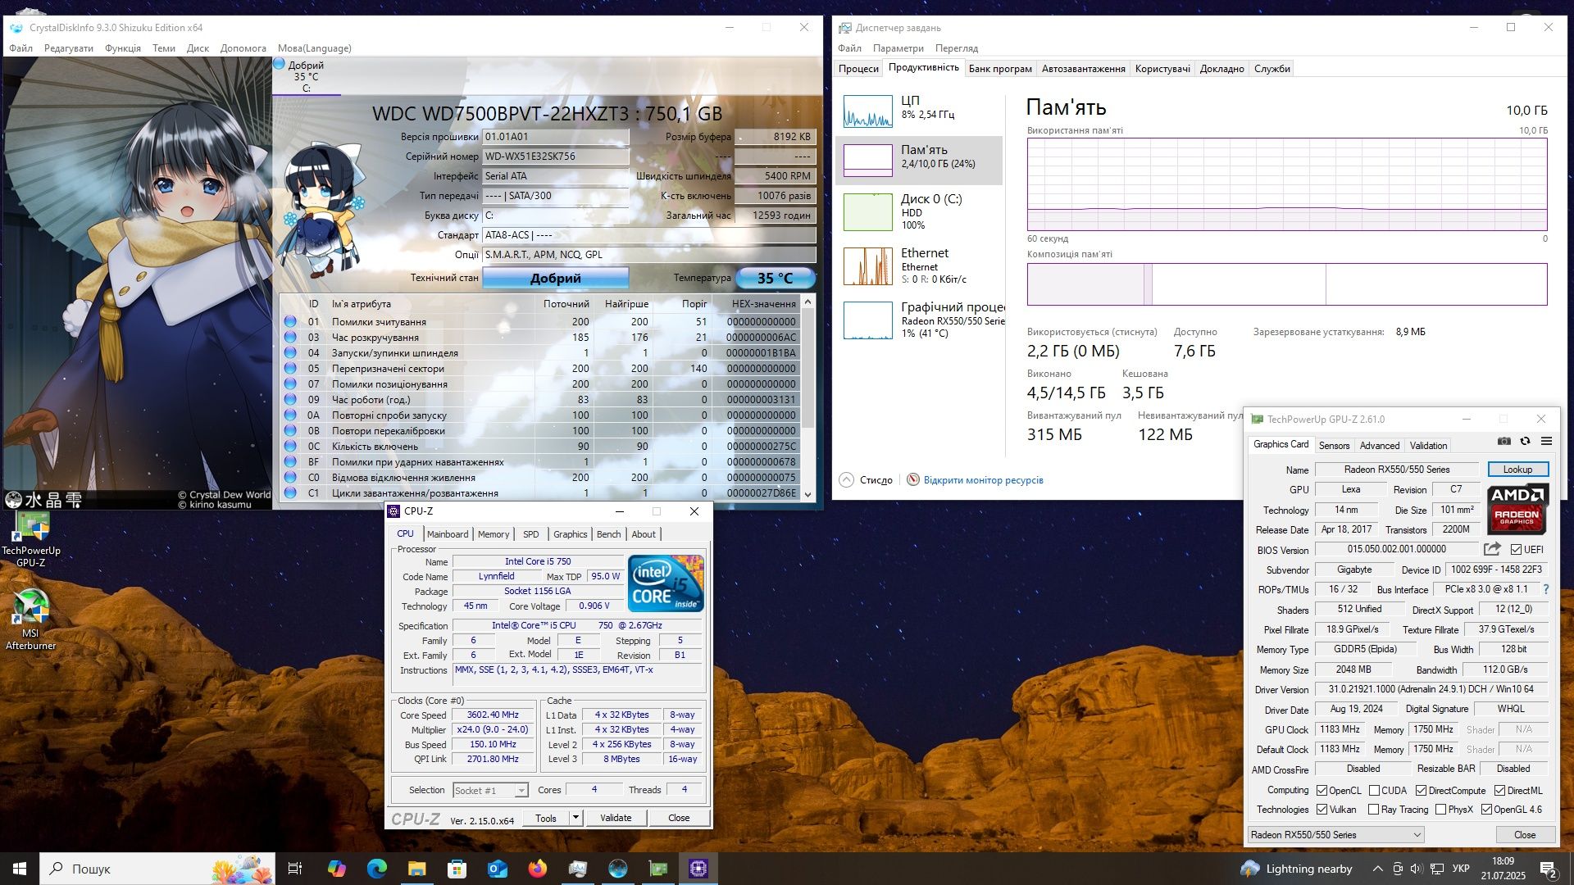Click the Bus Interface question mark icon
The width and height of the screenshot is (1574, 885).
(x=1546, y=589)
